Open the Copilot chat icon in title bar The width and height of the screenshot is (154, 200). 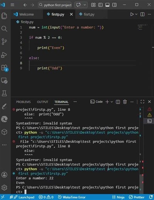pos(78,5)
